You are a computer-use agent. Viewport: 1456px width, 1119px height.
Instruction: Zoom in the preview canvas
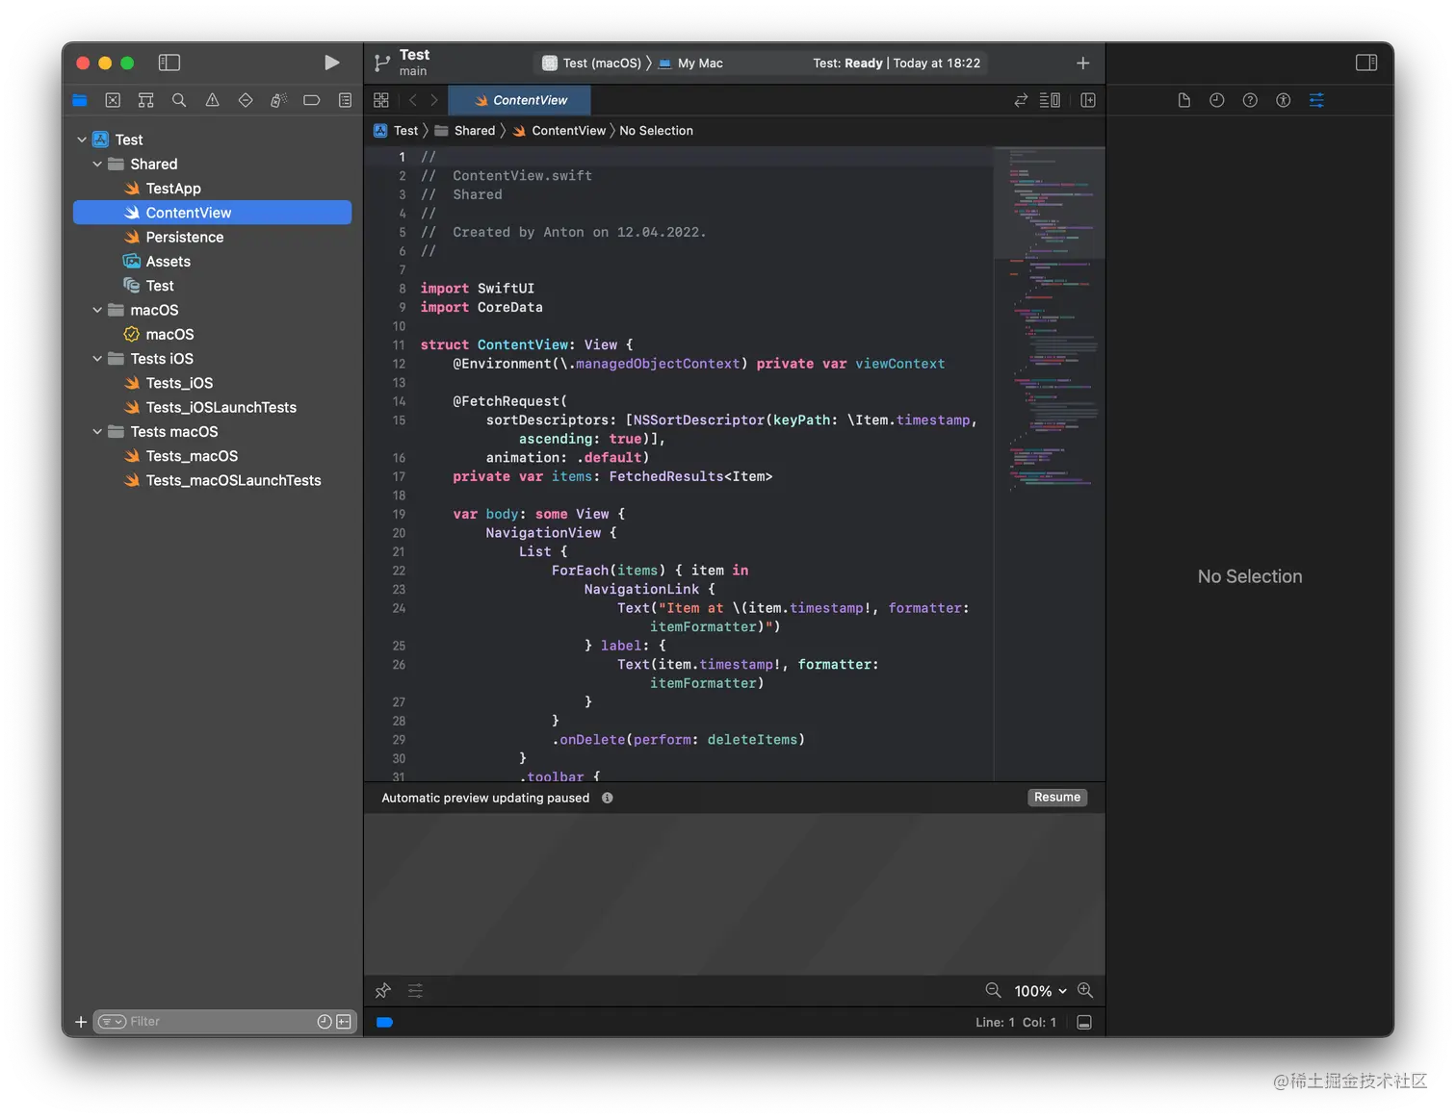tap(1085, 990)
